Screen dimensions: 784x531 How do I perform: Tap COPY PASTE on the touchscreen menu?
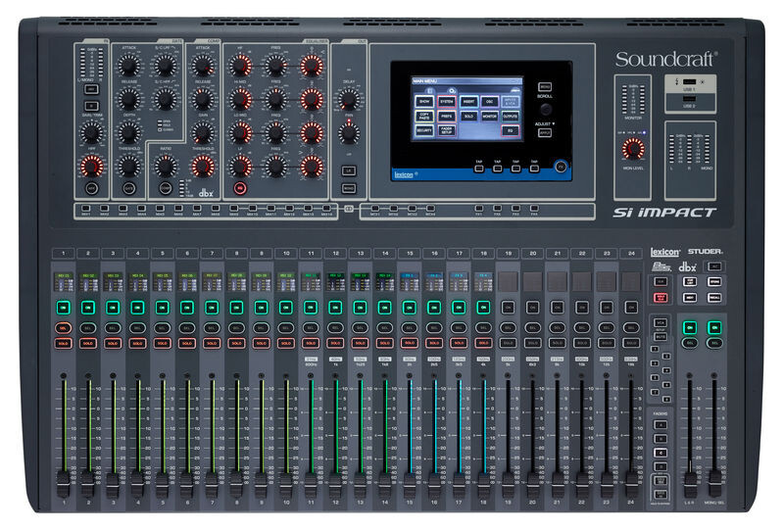pyautogui.click(x=424, y=116)
